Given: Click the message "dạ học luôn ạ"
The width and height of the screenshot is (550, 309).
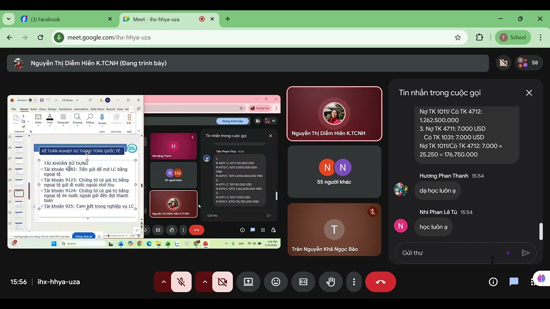Looking at the screenshot, I should [x=437, y=191].
